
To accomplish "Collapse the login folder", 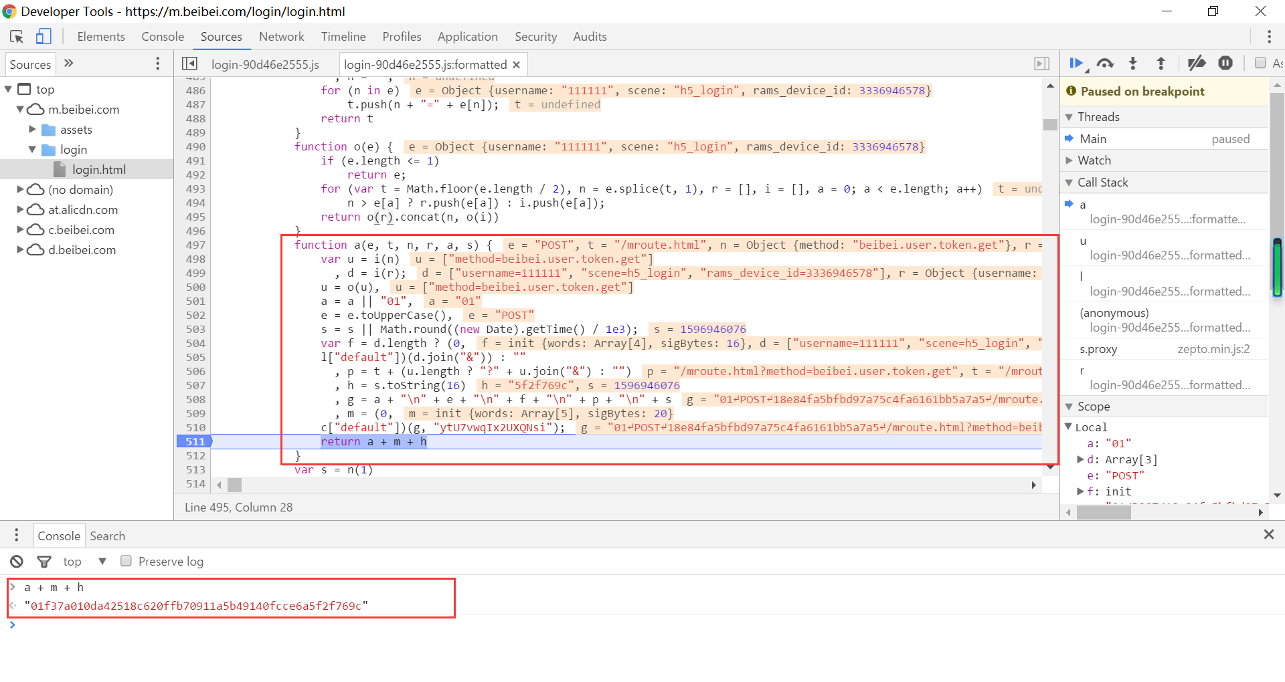I will point(32,149).
